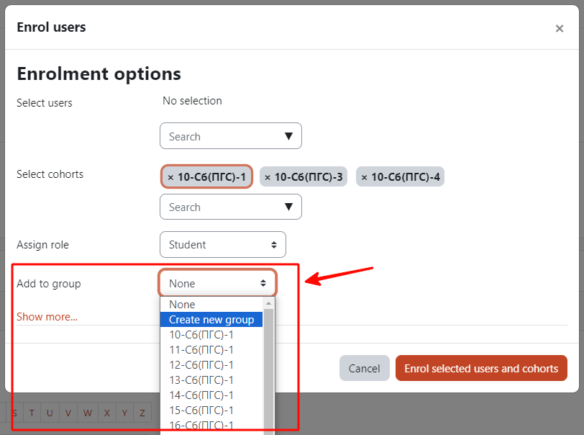This screenshot has height=435, width=584.
Task: Choose Create new group option
Action: 211,320
